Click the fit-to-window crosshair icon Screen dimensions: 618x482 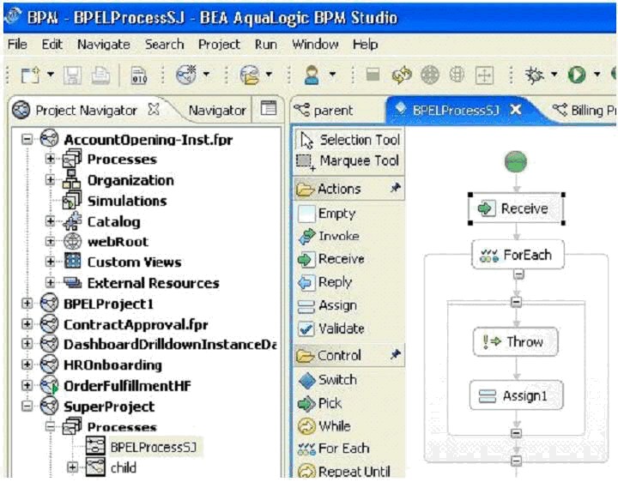tap(484, 75)
